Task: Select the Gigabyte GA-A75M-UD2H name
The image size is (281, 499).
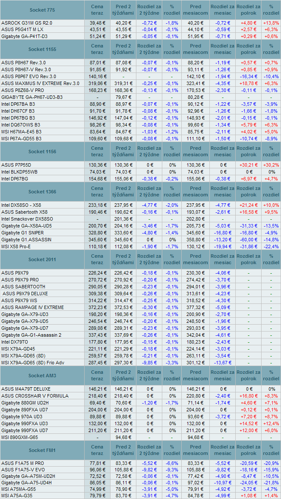Action: click(28, 477)
